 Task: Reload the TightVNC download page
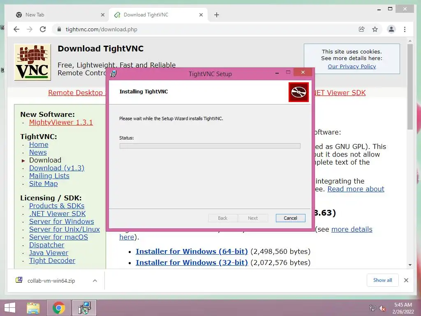pyautogui.click(x=43, y=29)
